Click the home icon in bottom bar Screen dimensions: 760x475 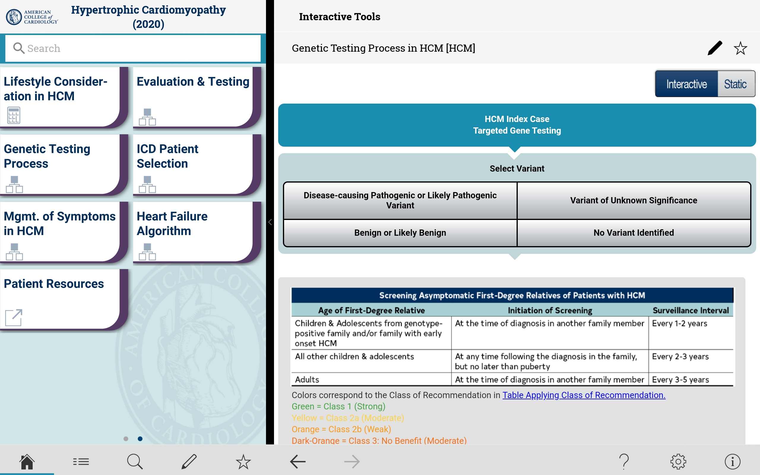pos(27,461)
